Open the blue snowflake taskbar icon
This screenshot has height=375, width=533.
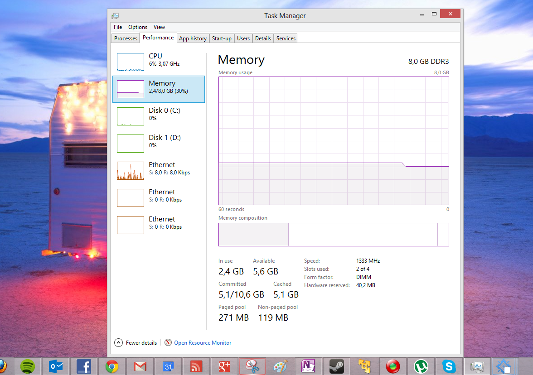click(x=504, y=366)
